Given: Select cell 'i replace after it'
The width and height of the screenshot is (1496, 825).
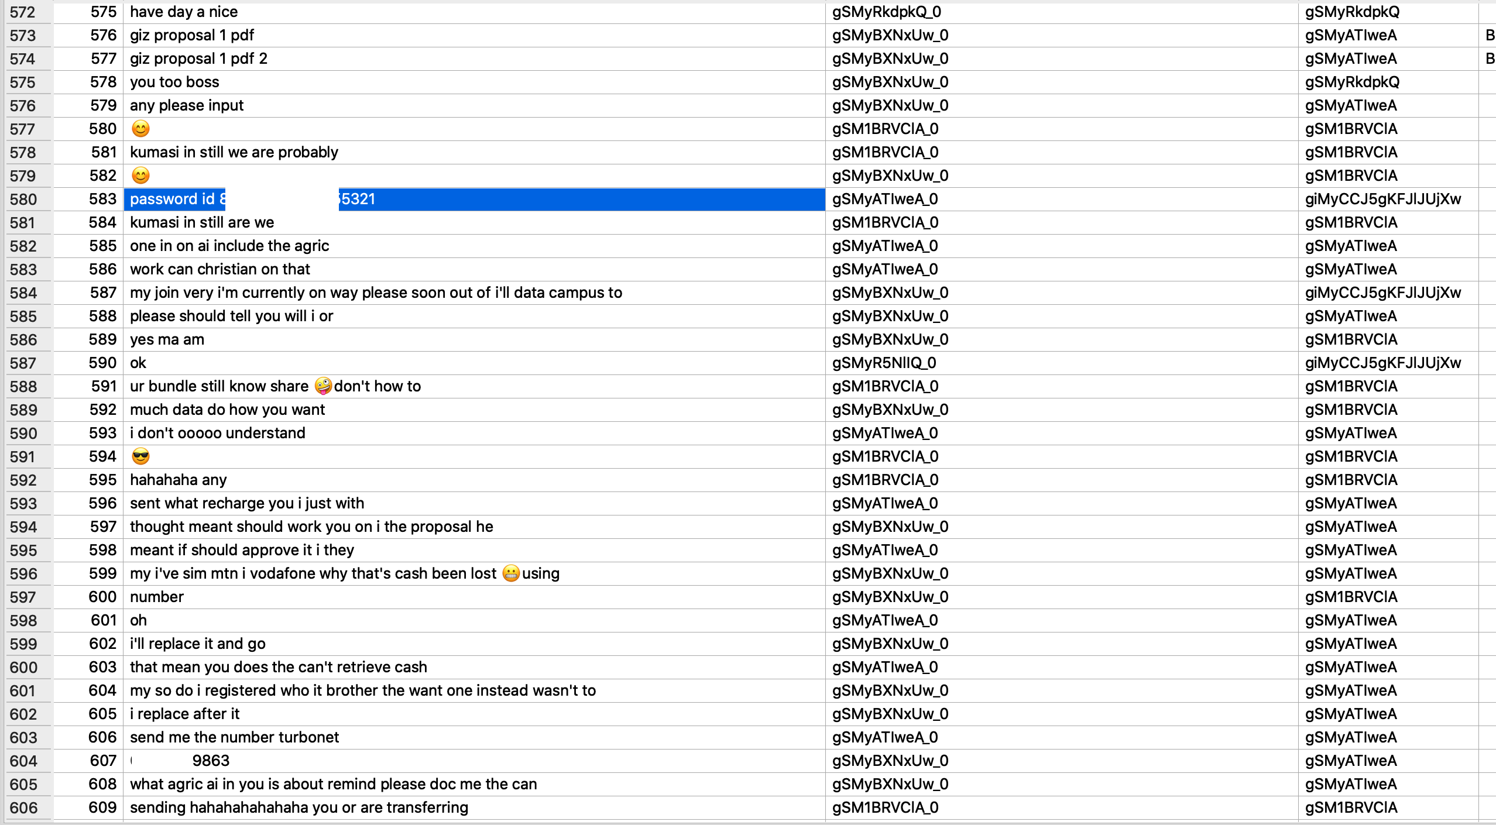Looking at the screenshot, I should pyautogui.click(x=474, y=714).
